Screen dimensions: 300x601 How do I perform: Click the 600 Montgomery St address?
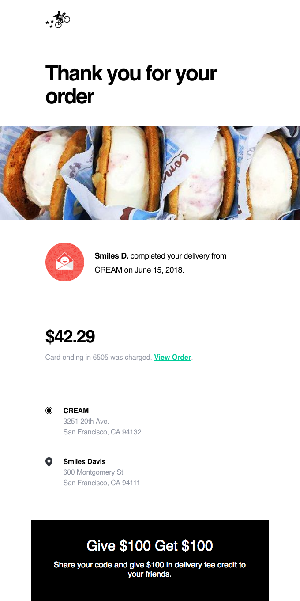pos(94,472)
